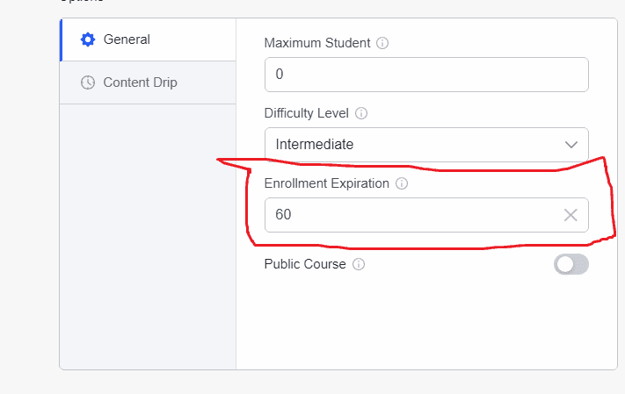This screenshot has height=394, width=625.
Task: Click the gear icon beside General
Action: [x=87, y=39]
